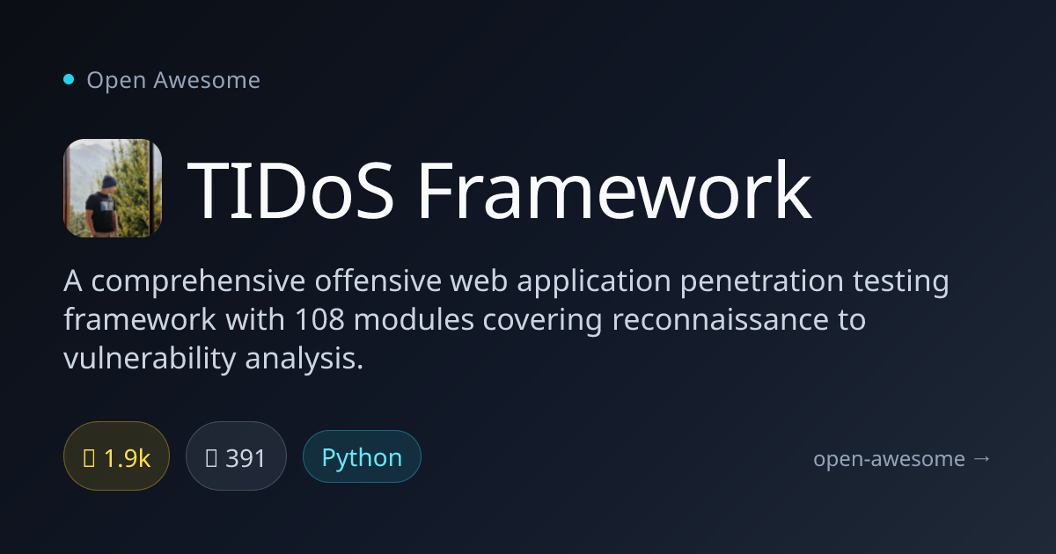Click the star icon in 1.9k badge
This screenshot has height=554, width=1056.
click(x=89, y=457)
